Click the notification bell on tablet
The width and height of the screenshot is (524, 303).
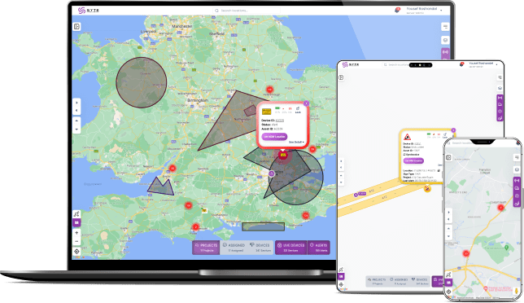[461, 64]
